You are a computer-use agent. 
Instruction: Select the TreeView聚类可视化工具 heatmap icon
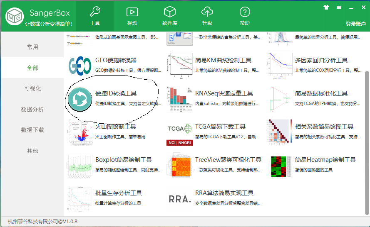pyautogui.click(x=179, y=165)
